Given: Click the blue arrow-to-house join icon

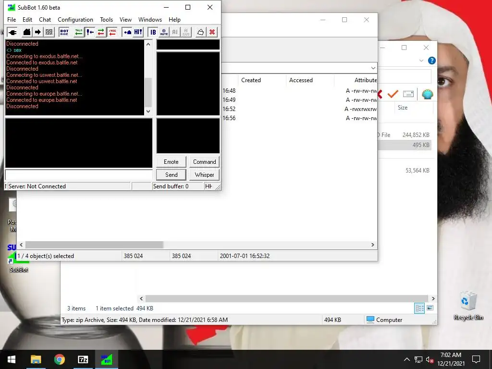Looking at the screenshot, I should click(x=127, y=32).
